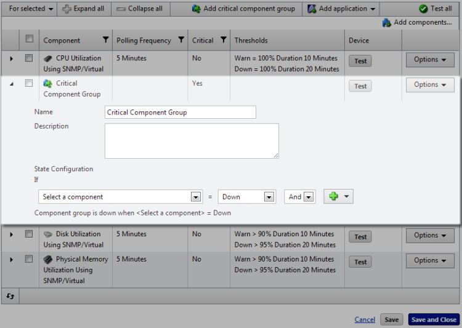This screenshot has height=328, width=462.
Task: Check the Critical Component Group checkbox
Action: [x=29, y=83]
